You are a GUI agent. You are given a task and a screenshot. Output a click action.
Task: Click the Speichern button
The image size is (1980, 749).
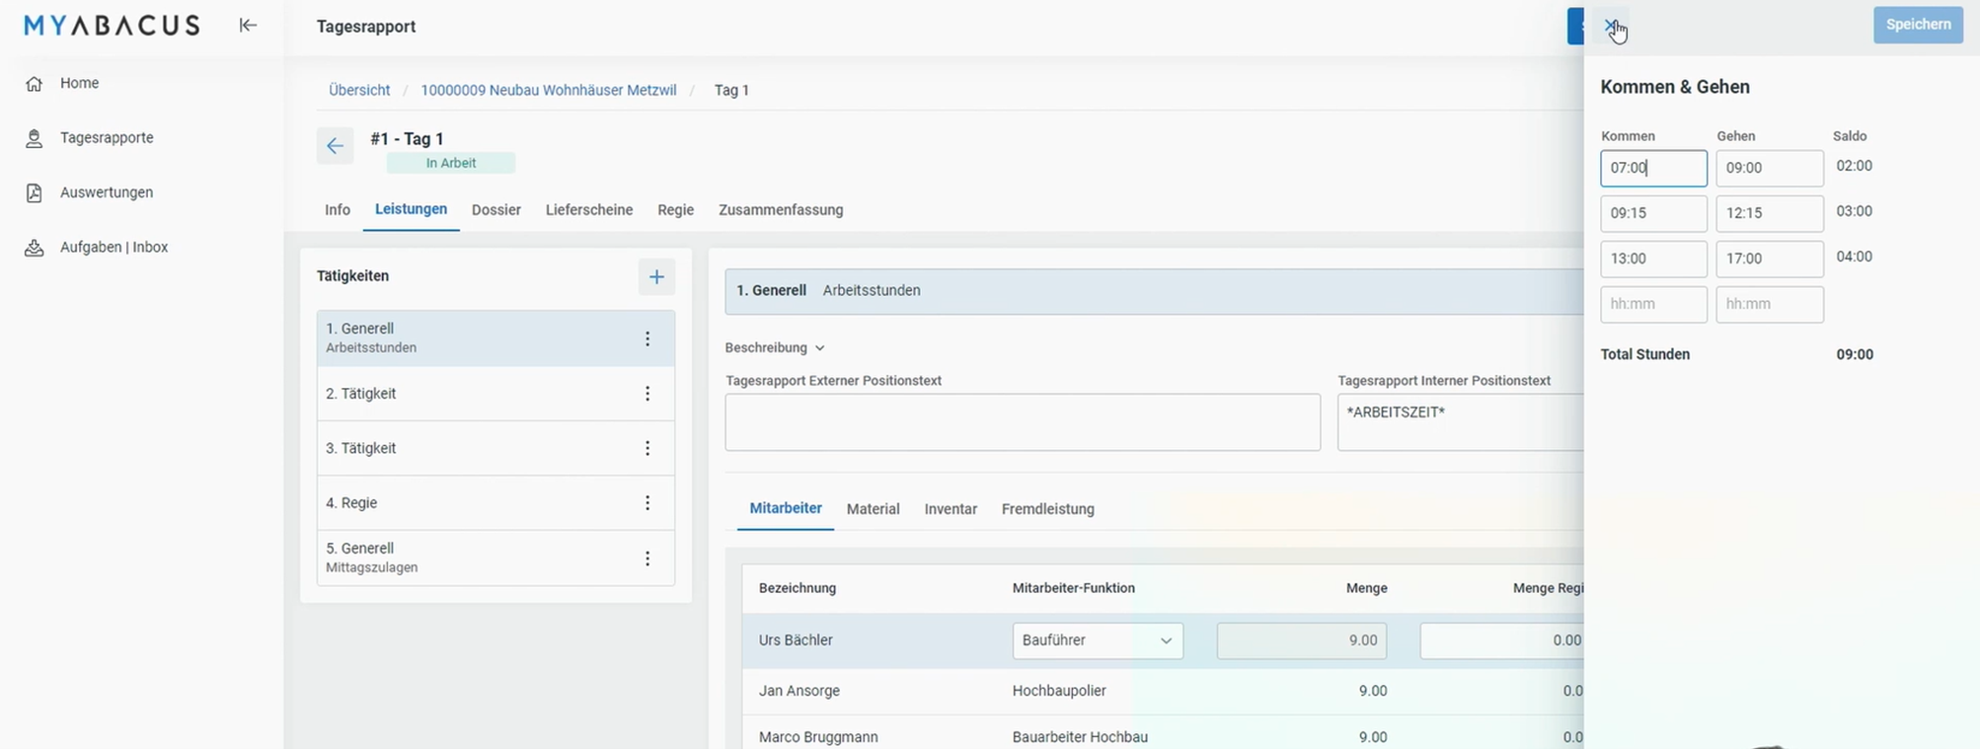tap(1918, 25)
